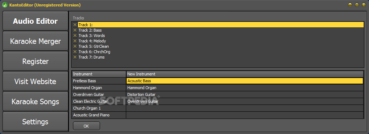
Task: Go to Karaoke Songs
Action: click(35, 102)
